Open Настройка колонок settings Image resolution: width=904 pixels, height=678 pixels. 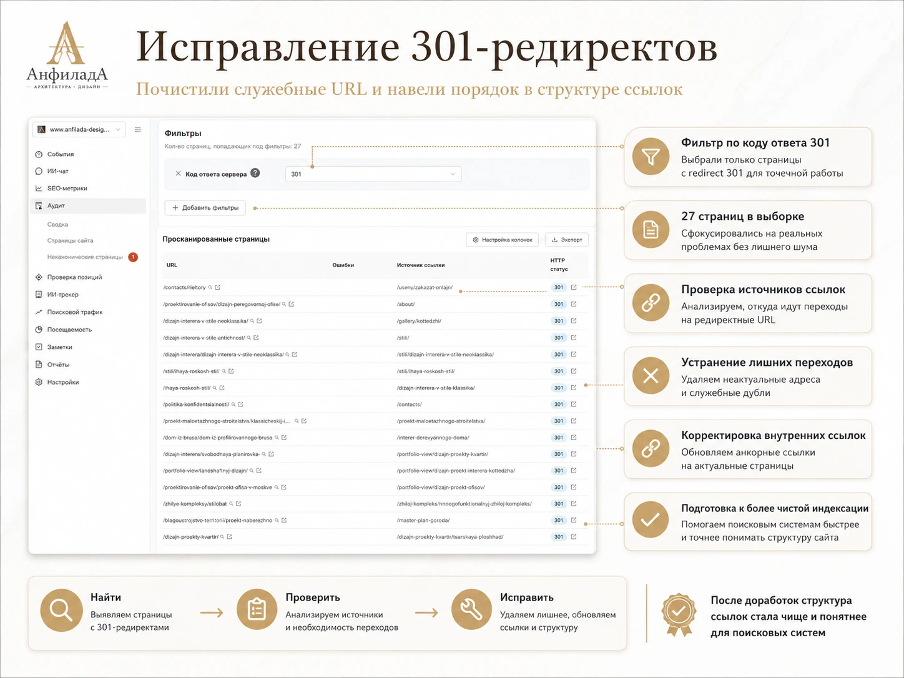pyautogui.click(x=503, y=240)
